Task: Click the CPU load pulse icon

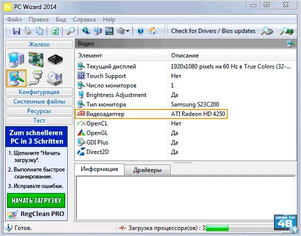Action: coord(122,228)
